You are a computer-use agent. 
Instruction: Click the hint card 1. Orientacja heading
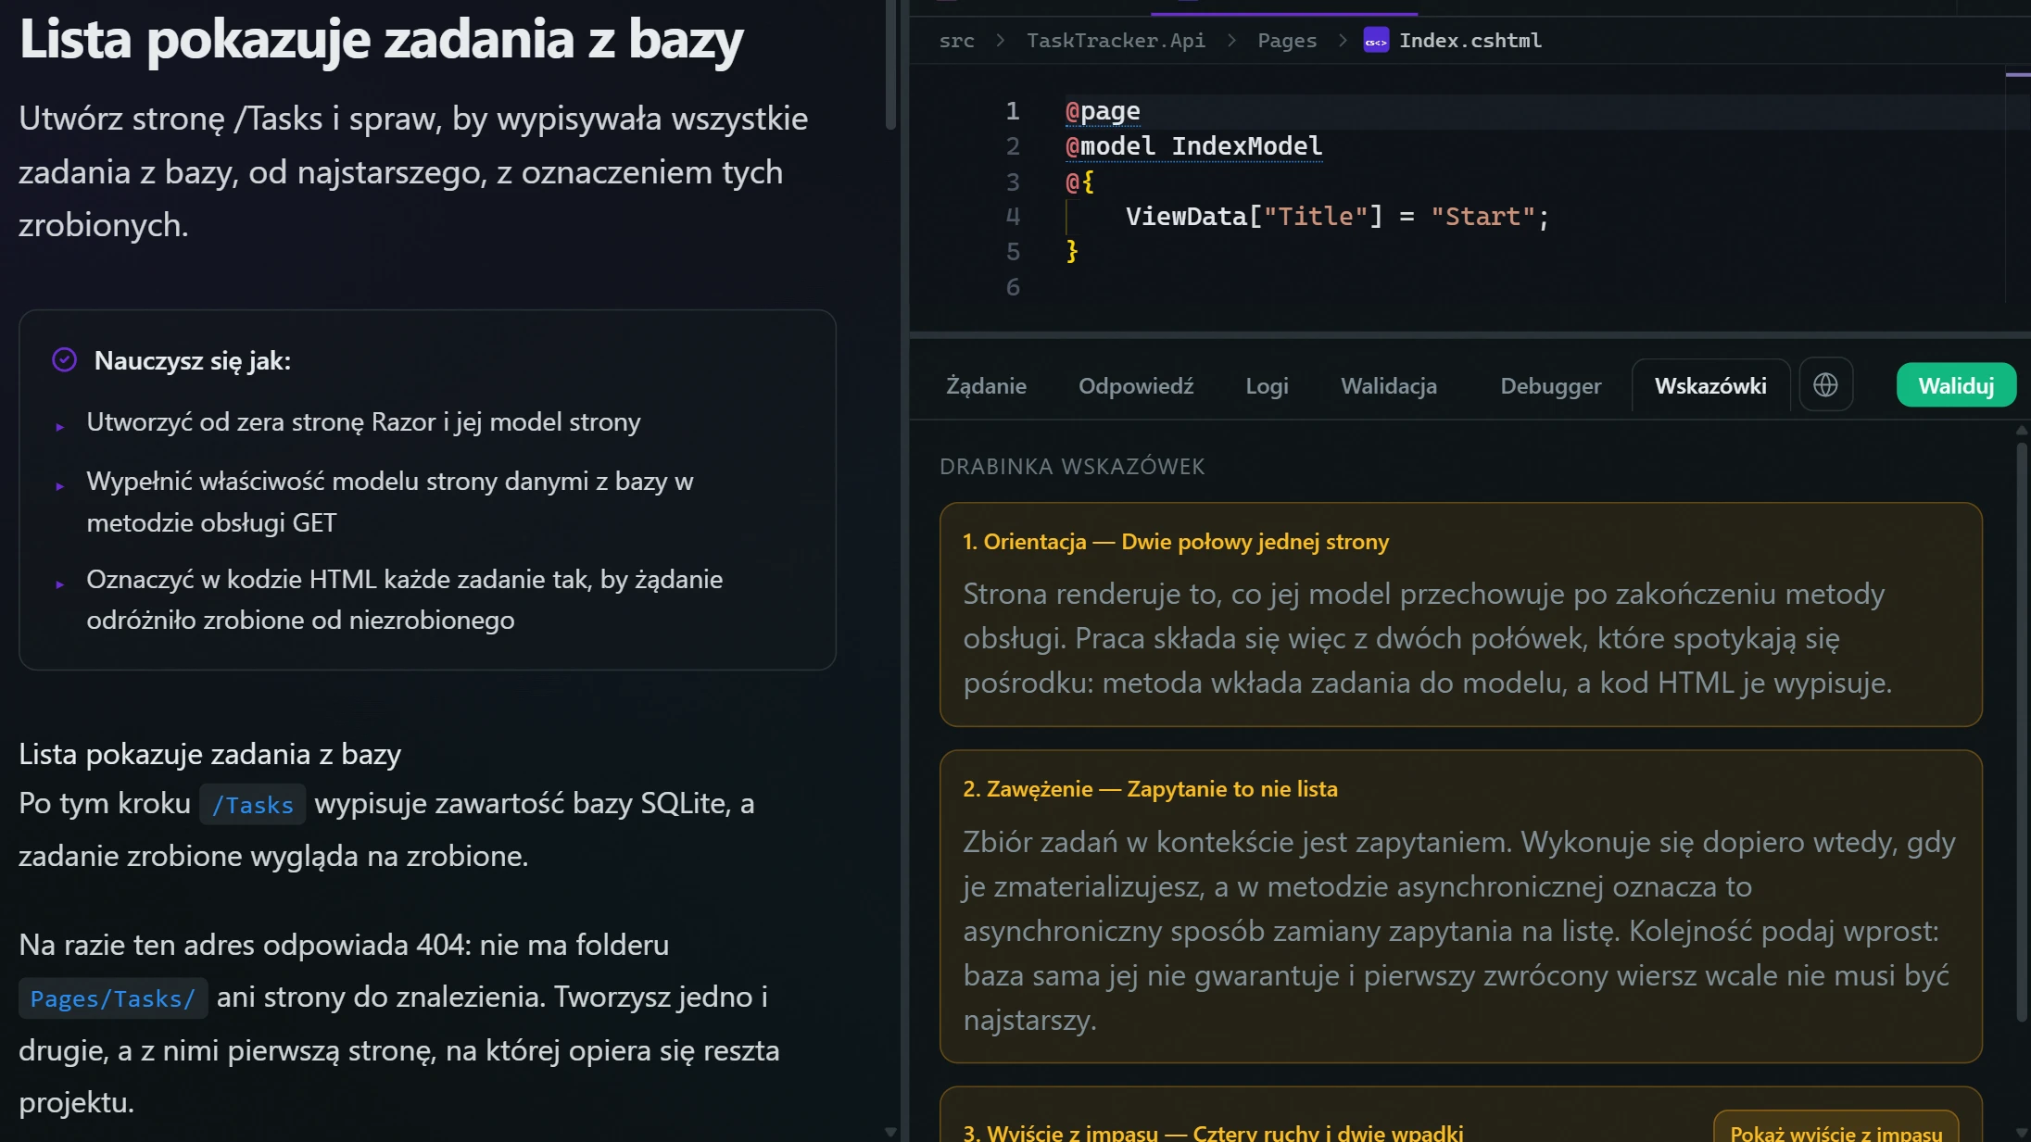(x=1176, y=542)
